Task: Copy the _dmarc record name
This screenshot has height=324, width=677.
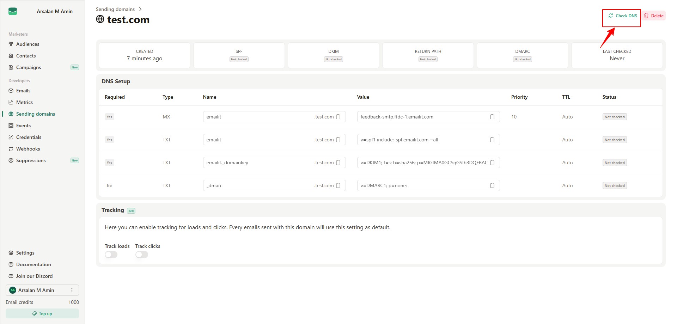Action: pyautogui.click(x=338, y=185)
